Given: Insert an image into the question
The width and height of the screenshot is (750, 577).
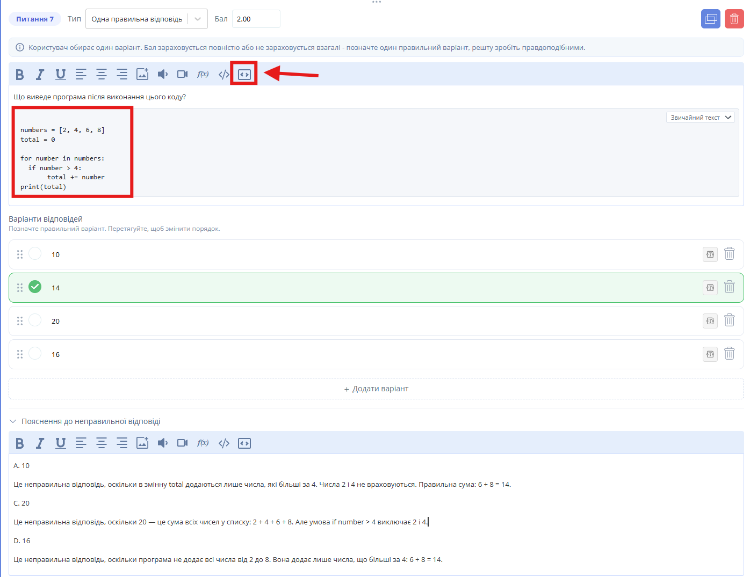Looking at the screenshot, I should pos(142,74).
